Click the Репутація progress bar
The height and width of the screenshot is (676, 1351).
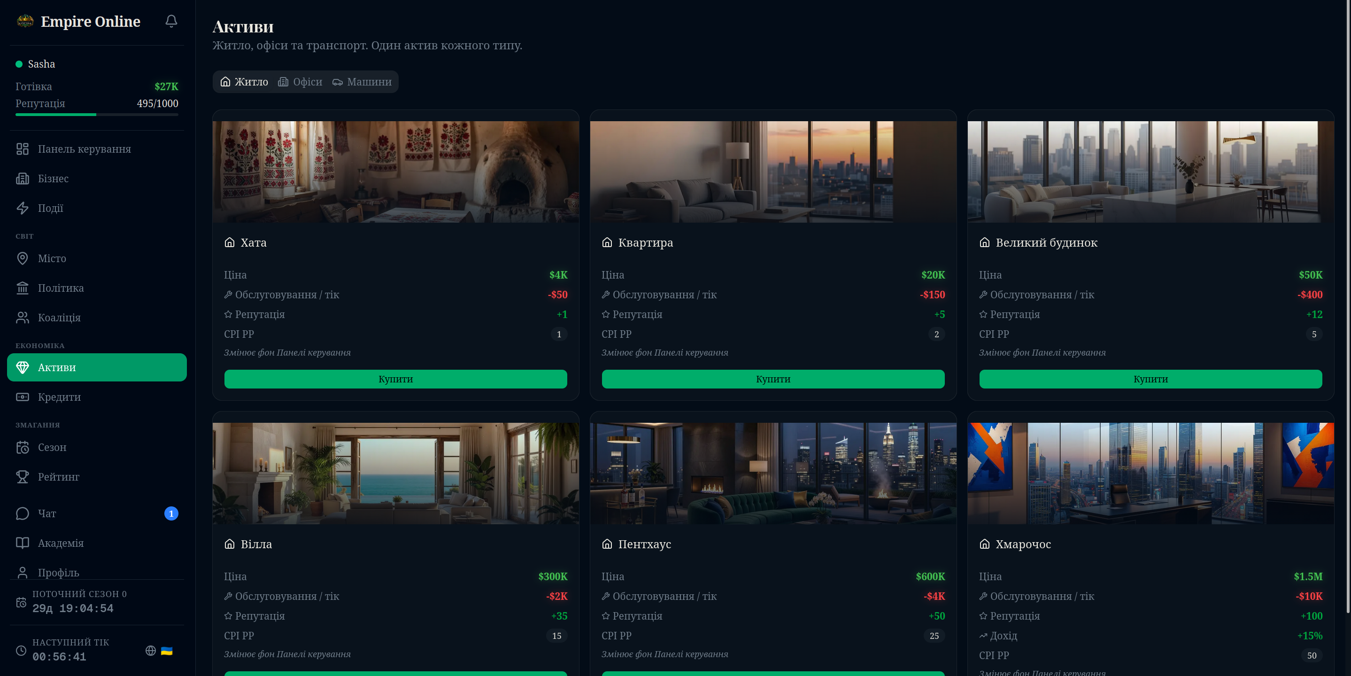tap(97, 115)
